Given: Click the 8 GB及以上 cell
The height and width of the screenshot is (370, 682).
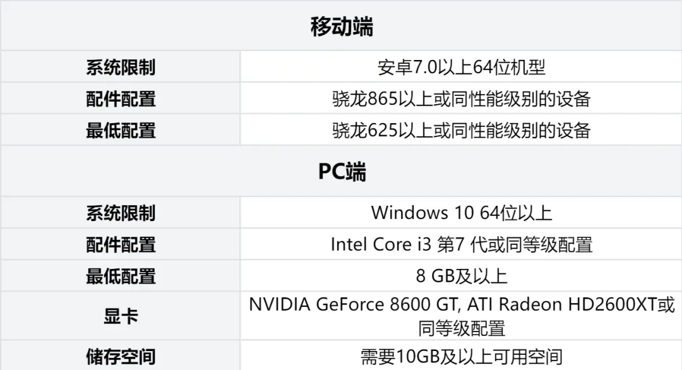Looking at the screenshot, I should coord(461,276).
